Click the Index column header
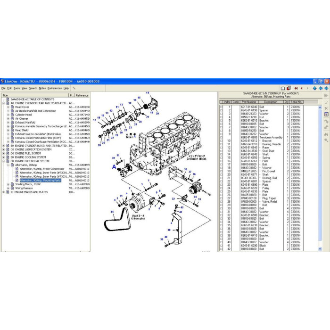Image resolution: width=330 pixels, height=330 pixels. [x=227, y=102]
